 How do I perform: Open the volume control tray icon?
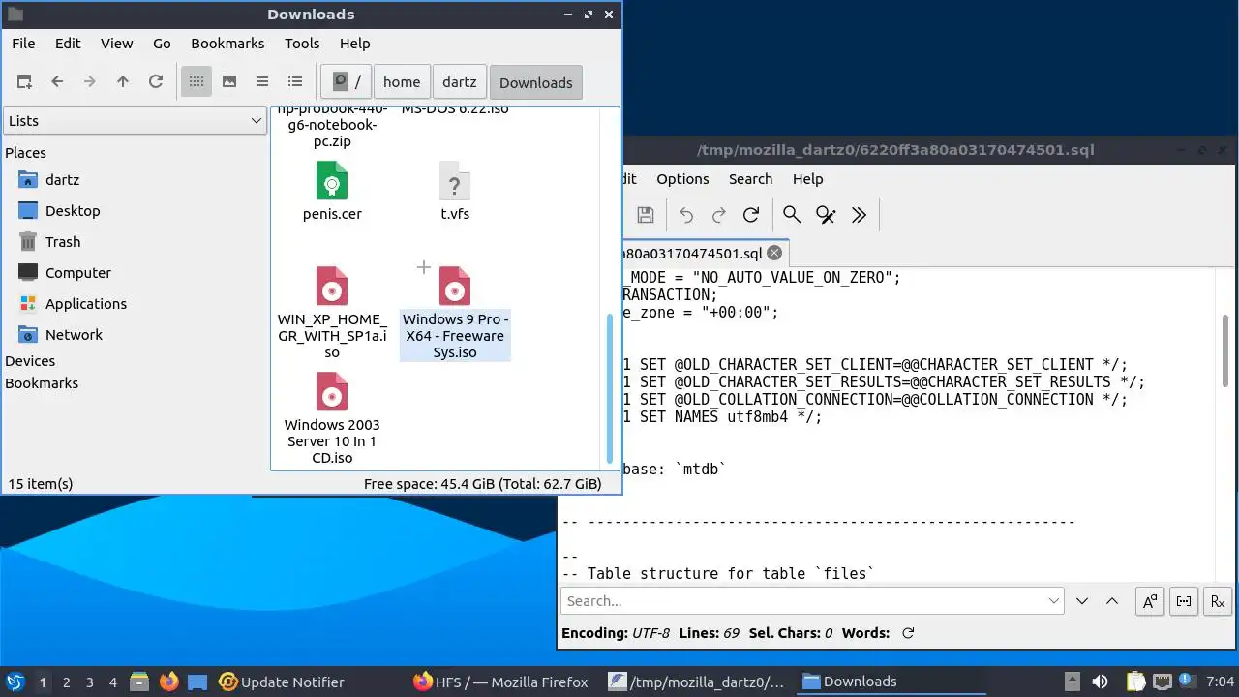[x=1100, y=682]
